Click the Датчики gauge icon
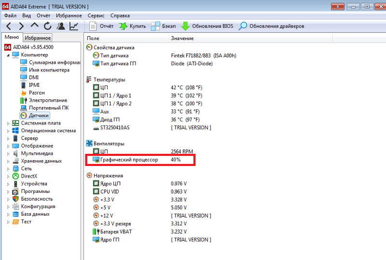This screenshot has height=260, width=386. tap(24, 115)
